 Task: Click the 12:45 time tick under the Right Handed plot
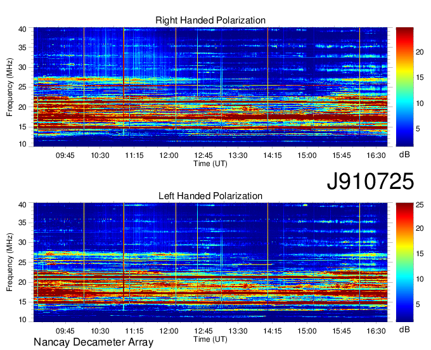203,155
